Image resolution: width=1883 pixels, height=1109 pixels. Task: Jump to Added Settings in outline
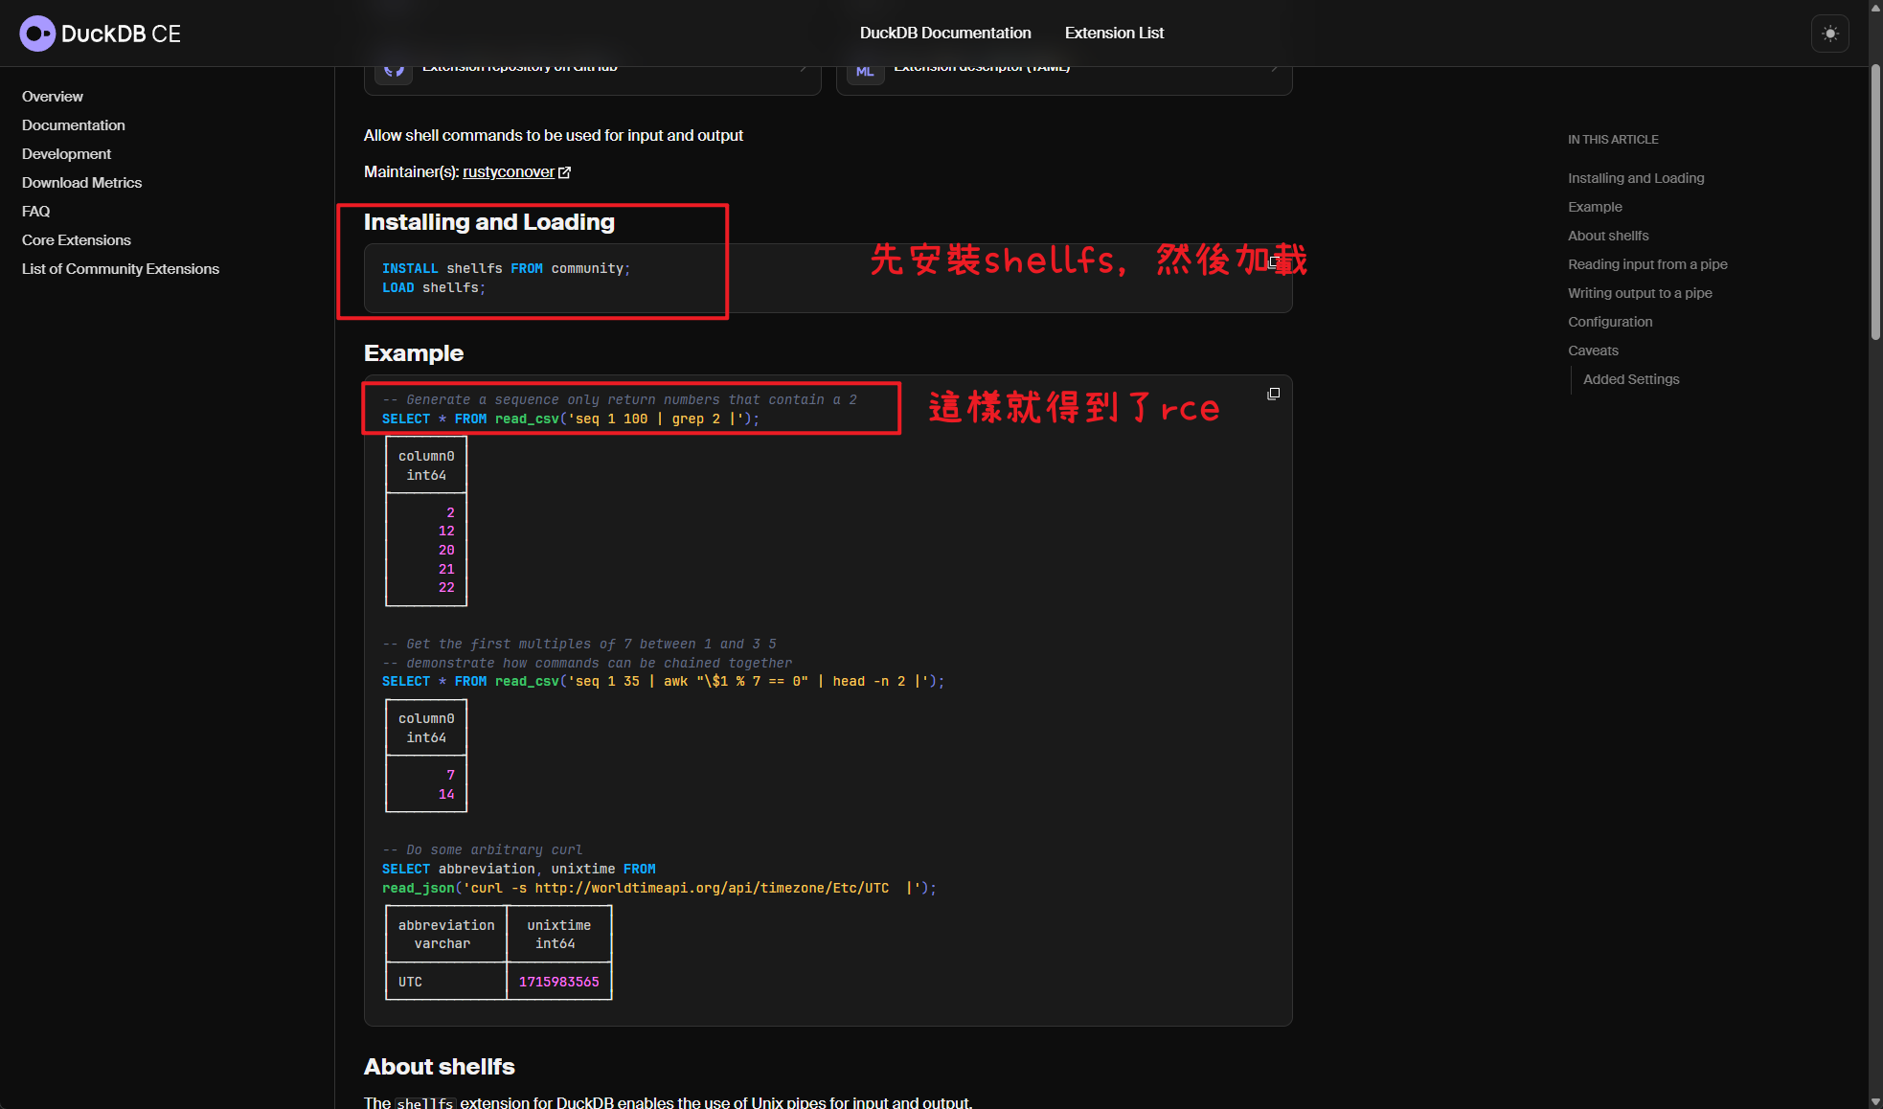click(x=1631, y=379)
